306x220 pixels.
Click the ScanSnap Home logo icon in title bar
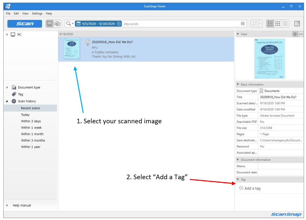coord(8,6)
